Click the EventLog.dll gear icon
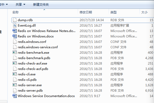154x103 pixels. [x=15, y=25]
